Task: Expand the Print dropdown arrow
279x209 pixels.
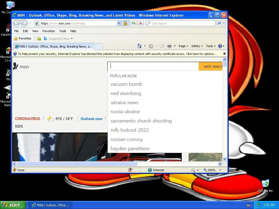Action: click(175, 46)
